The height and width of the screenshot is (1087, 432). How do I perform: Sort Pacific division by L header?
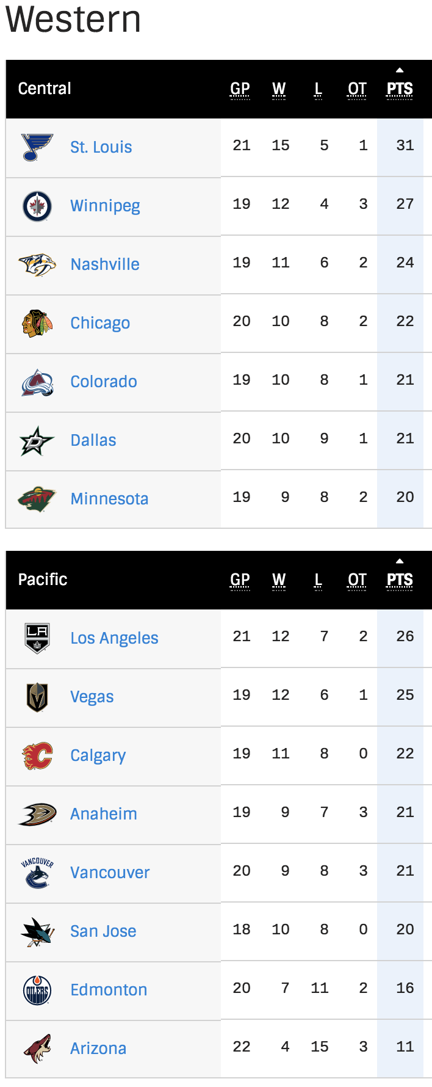pyautogui.click(x=318, y=580)
